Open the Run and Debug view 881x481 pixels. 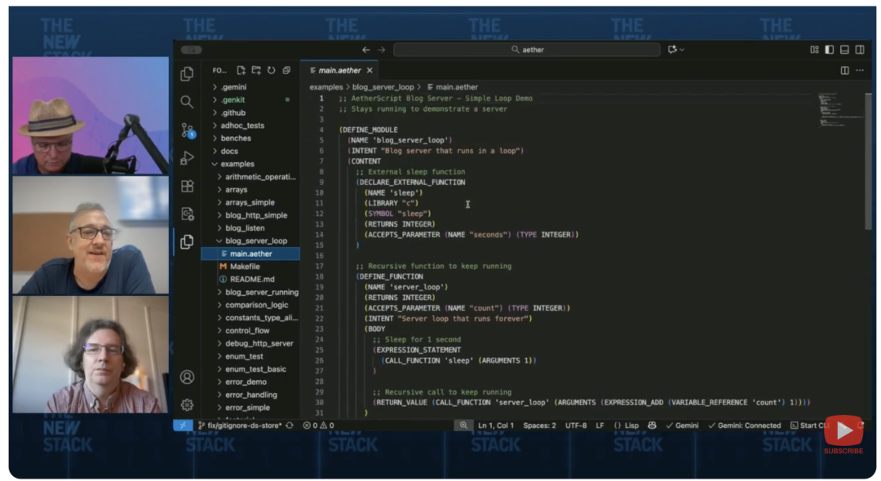click(187, 158)
